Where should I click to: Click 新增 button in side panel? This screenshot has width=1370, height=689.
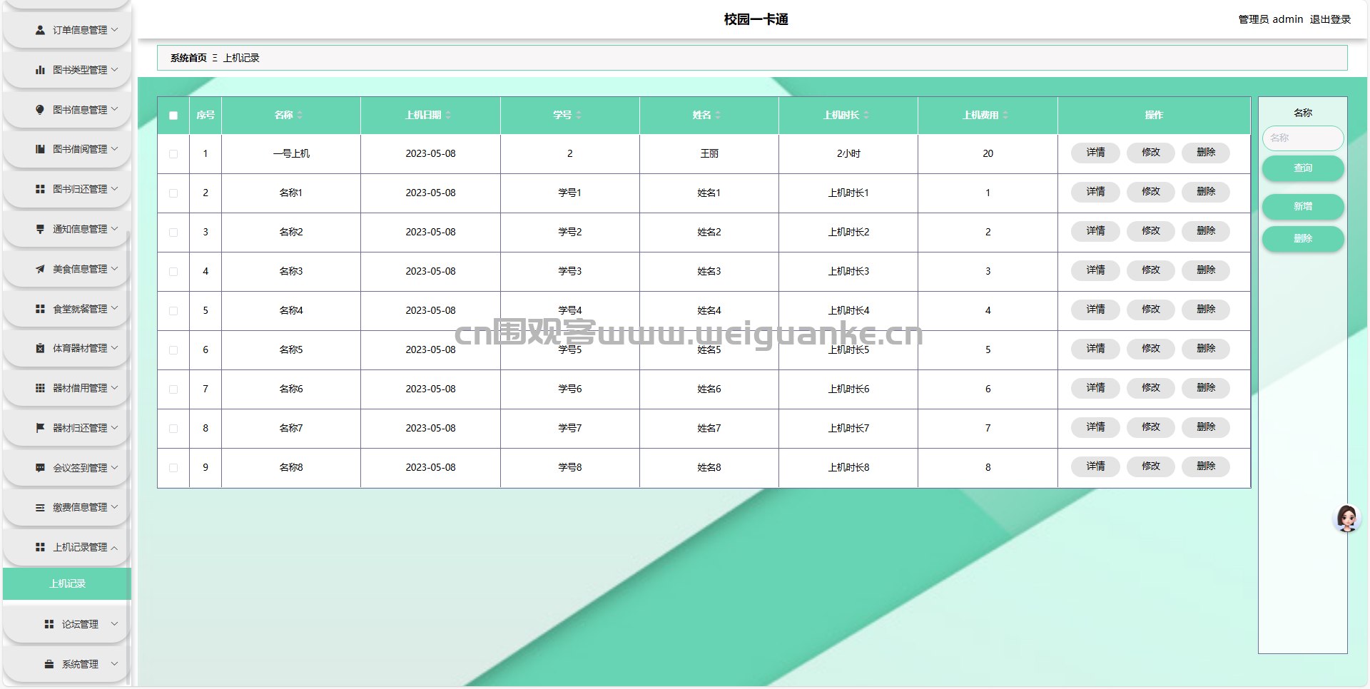click(1303, 207)
